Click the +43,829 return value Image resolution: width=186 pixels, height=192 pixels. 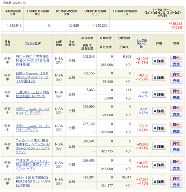142,144
